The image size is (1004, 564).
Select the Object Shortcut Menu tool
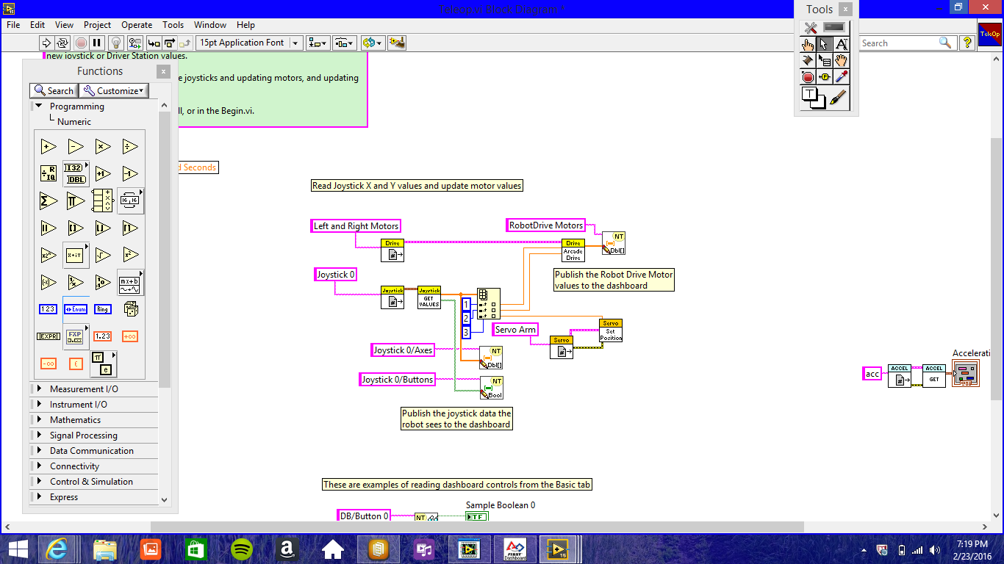pos(825,60)
